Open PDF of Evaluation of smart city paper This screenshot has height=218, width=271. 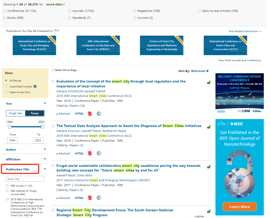[90, 114]
